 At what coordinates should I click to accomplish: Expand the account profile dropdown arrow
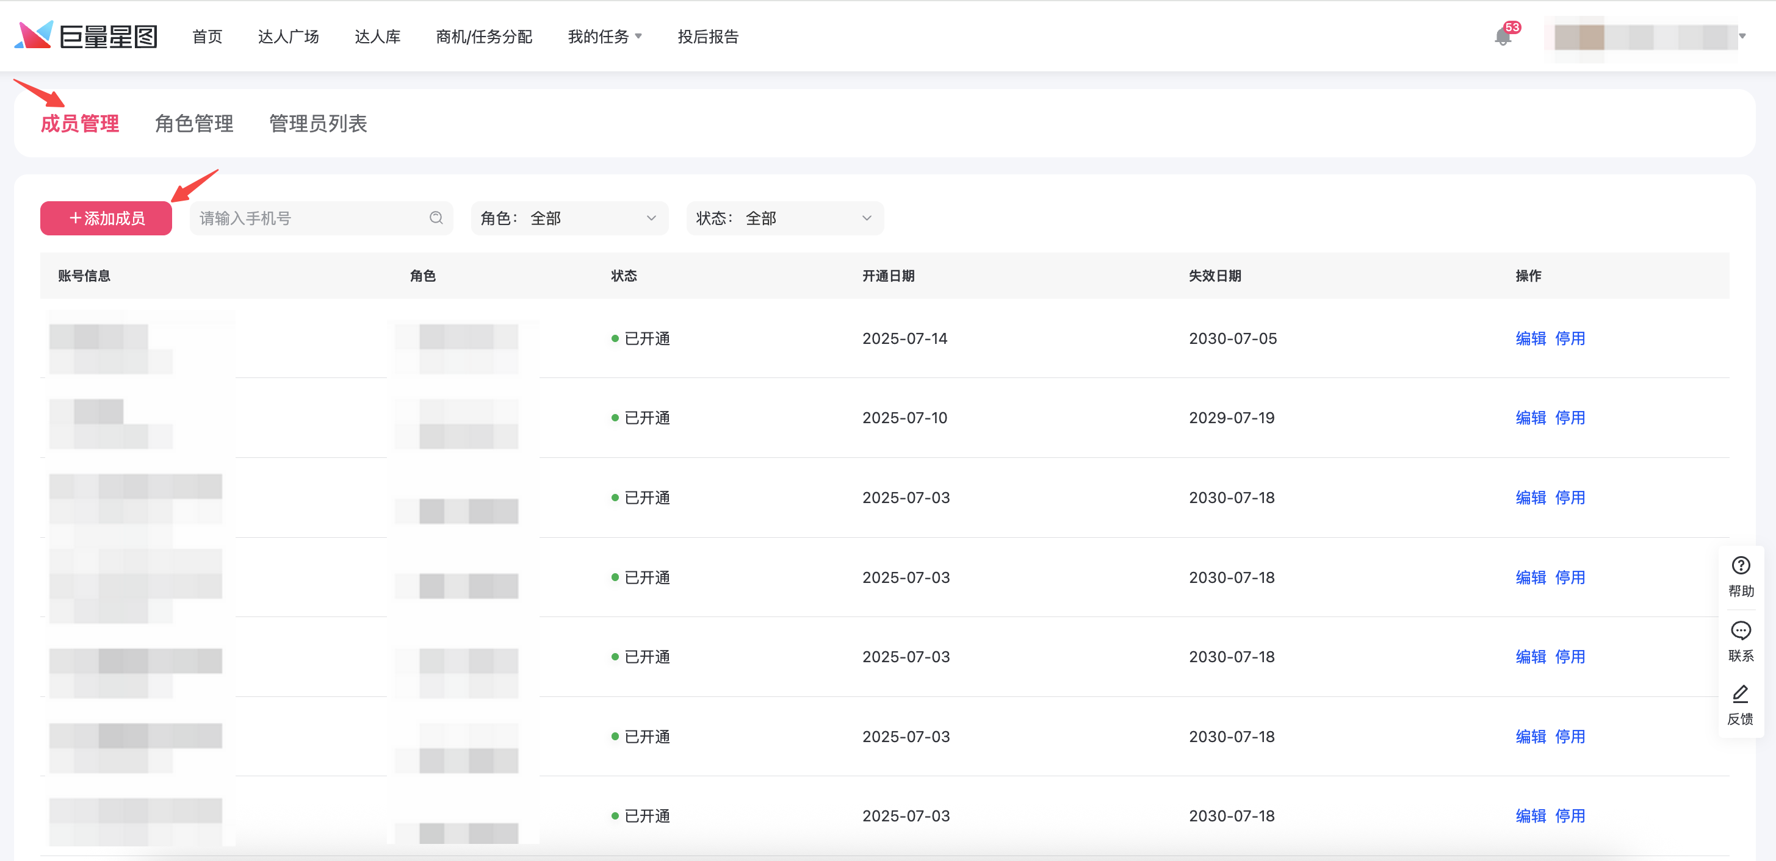pyautogui.click(x=1742, y=37)
